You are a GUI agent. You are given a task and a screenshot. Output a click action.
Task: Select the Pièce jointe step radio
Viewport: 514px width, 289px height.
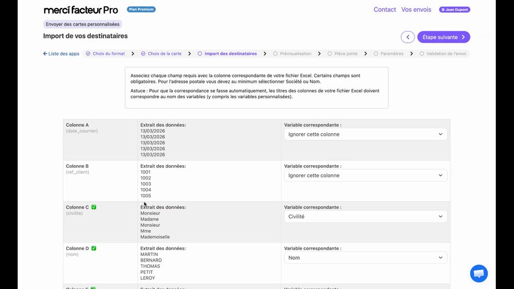coord(330,54)
